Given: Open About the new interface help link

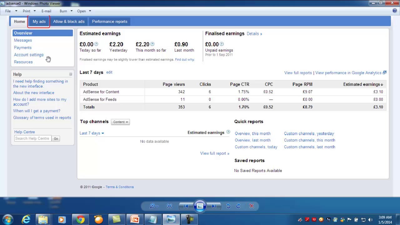Looking at the screenshot, I should [33, 93].
